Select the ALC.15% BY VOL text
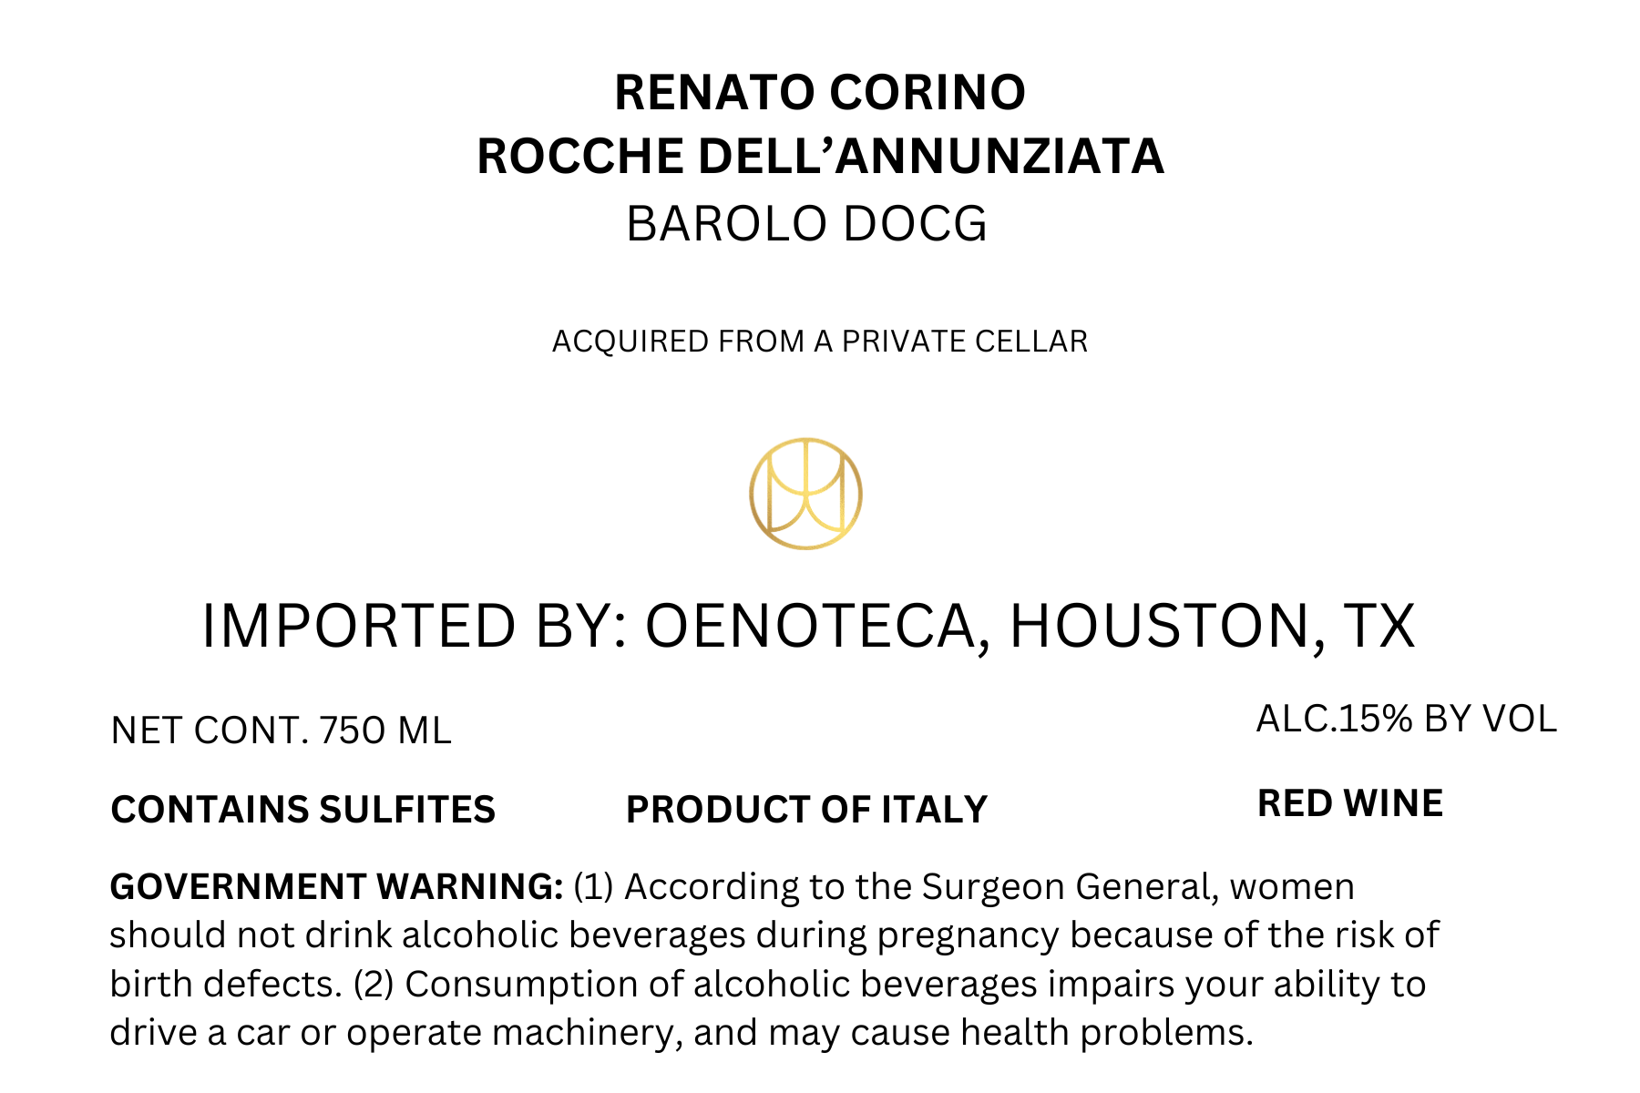1640x1093 pixels. tap(1407, 720)
